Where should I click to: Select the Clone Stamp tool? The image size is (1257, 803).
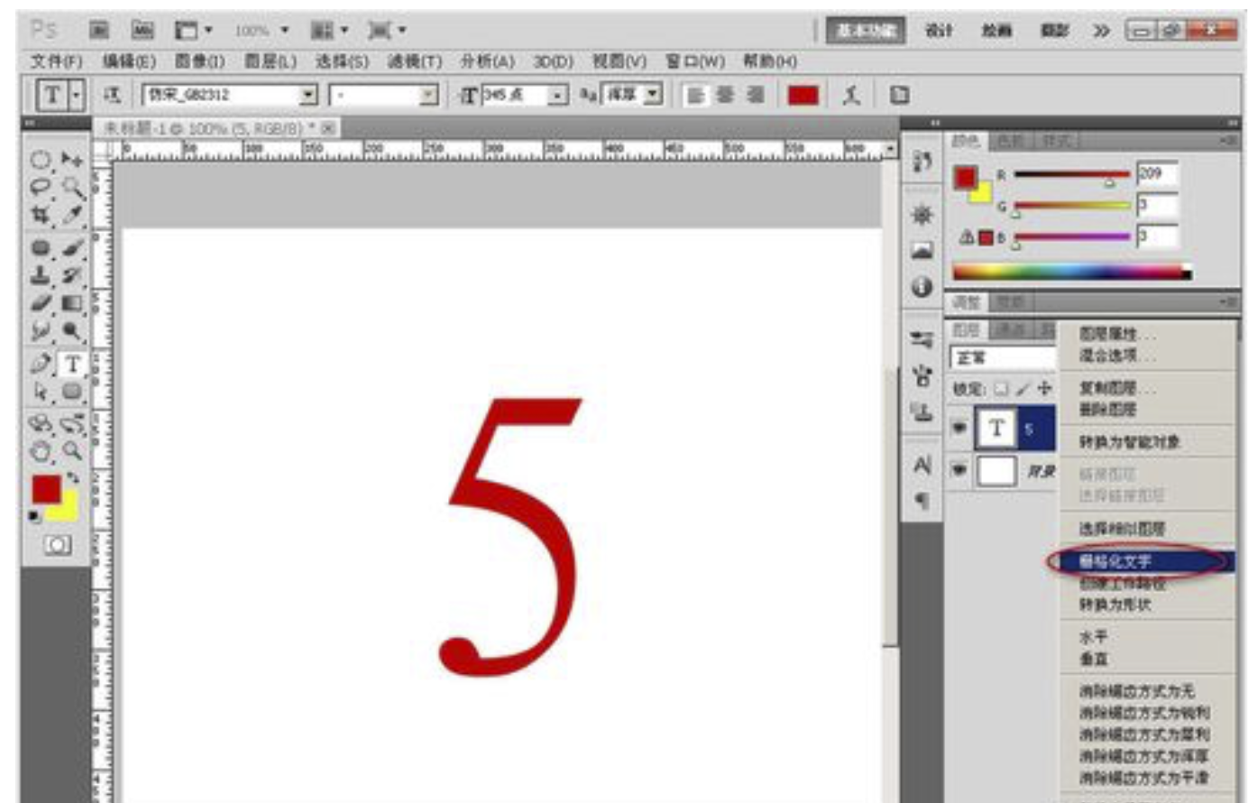(41, 275)
